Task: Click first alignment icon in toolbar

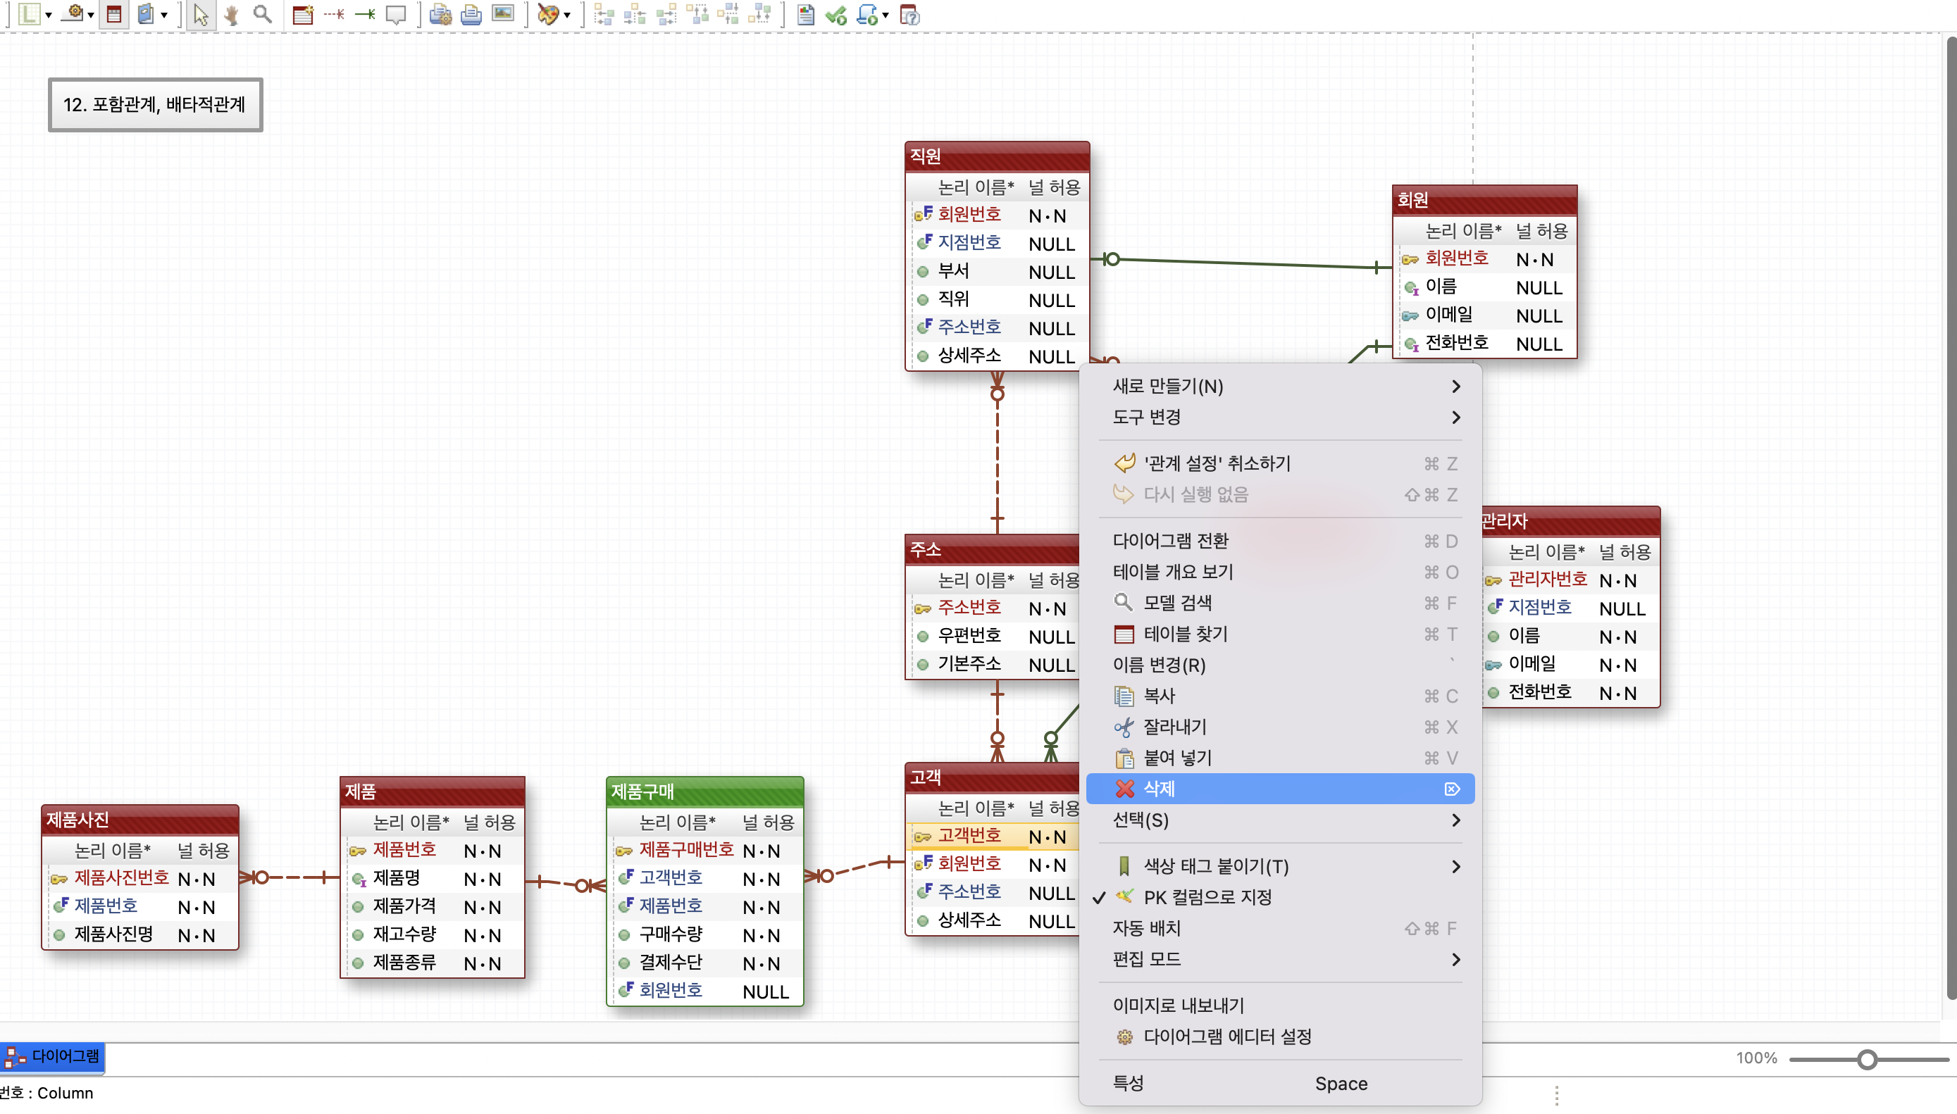Action: [x=604, y=14]
